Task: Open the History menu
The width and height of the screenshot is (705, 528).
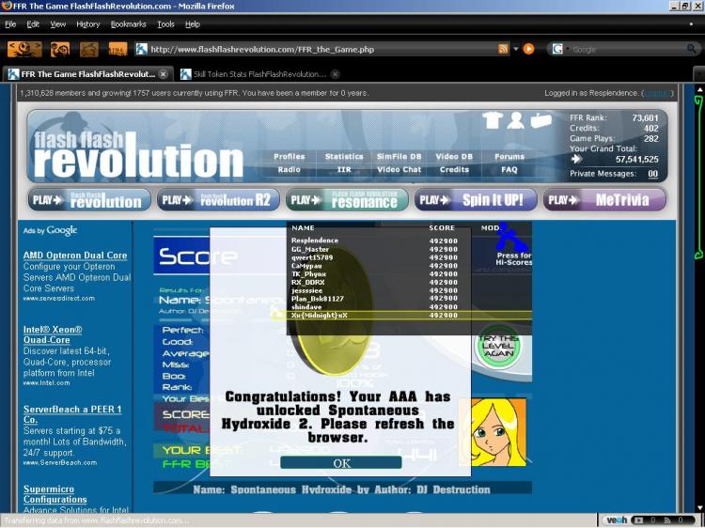Action: coord(87,24)
